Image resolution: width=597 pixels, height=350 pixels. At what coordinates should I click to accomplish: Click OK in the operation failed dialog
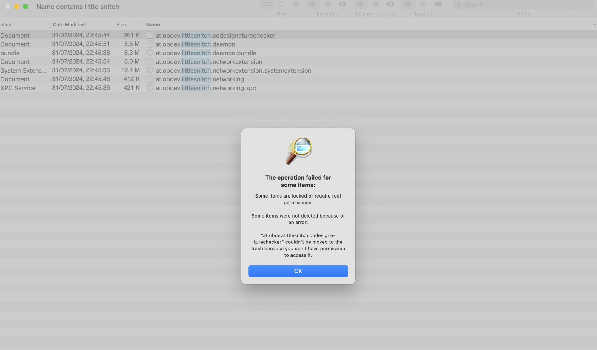(x=298, y=271)
